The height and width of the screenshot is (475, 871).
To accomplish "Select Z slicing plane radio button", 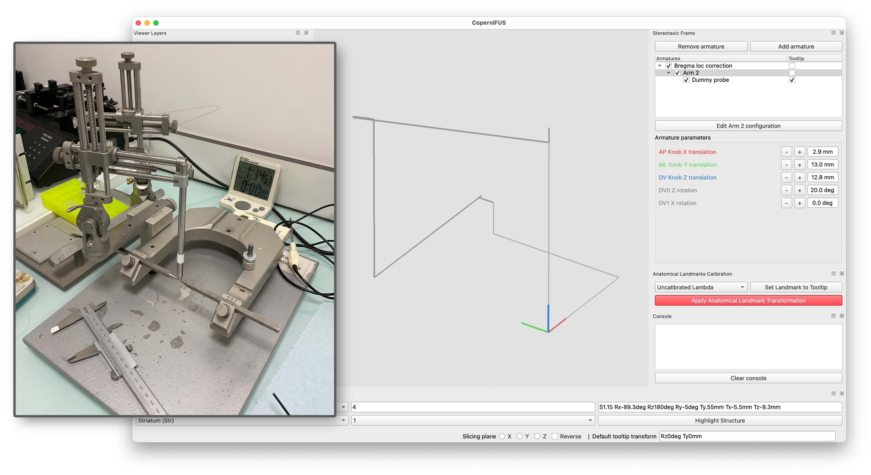I will tap(537, 436).
